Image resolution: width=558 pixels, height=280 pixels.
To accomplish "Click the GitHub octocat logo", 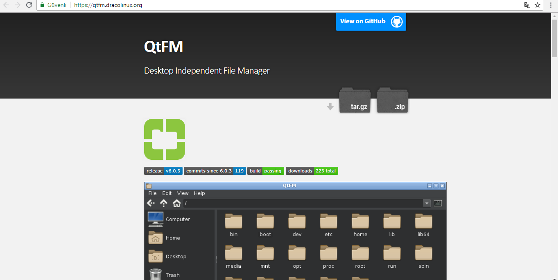I will click(397, 21).
